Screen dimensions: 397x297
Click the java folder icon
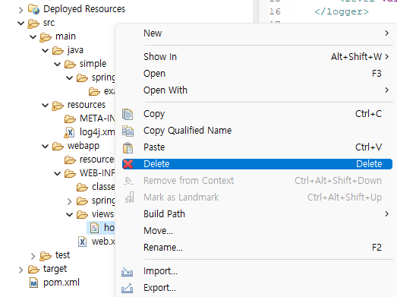(58, 51)
